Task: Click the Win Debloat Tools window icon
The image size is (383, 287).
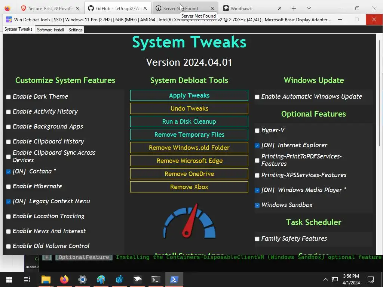Action: (x=9, y=19)
